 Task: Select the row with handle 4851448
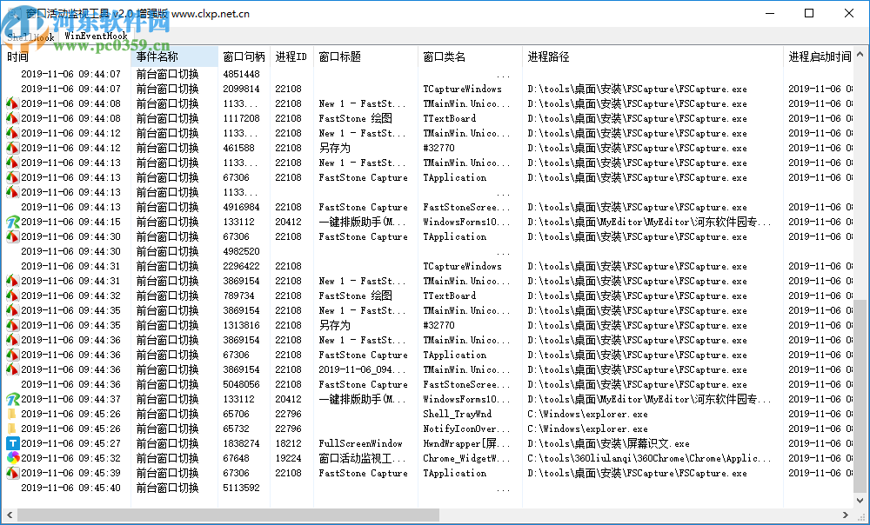pyautogui.click(x=427, y=74)
